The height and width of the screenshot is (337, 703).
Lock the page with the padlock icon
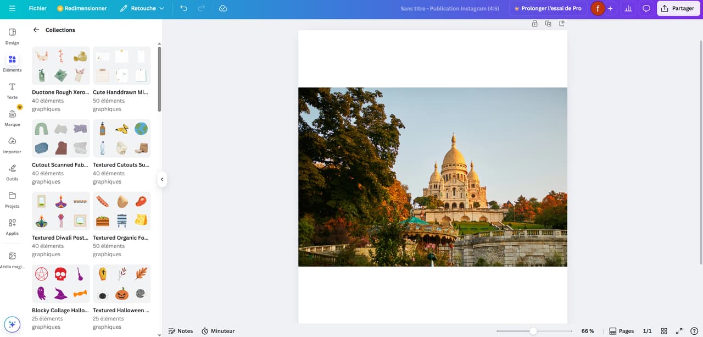coord(534,24)
